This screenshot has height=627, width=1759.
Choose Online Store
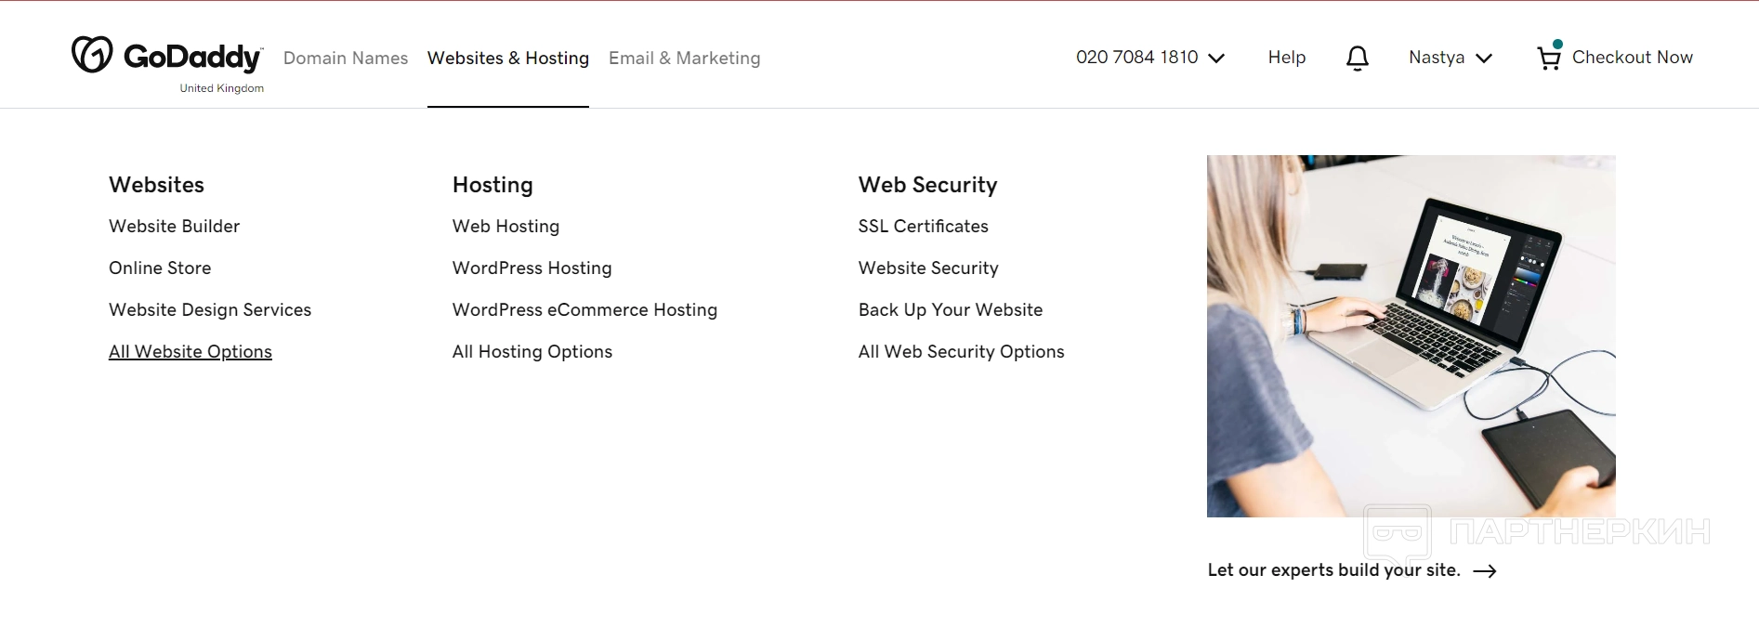point(160,268)
